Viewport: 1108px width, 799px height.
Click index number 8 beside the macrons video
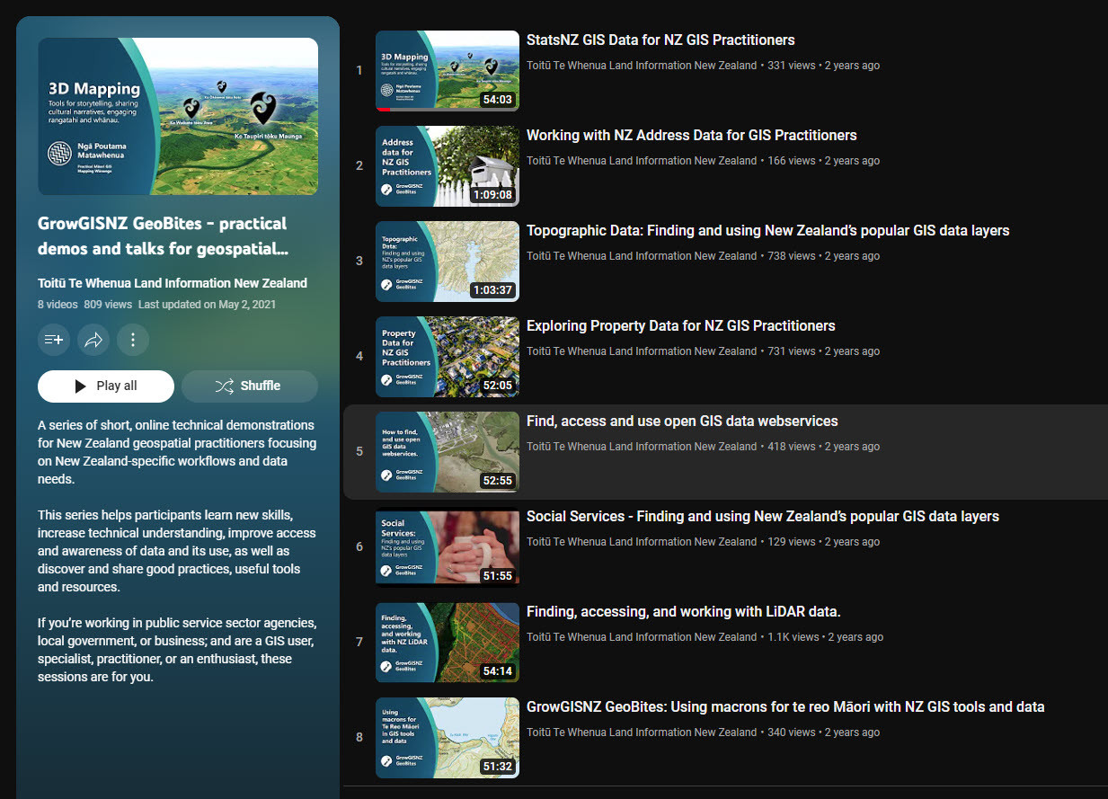click(x=359, y=737)
